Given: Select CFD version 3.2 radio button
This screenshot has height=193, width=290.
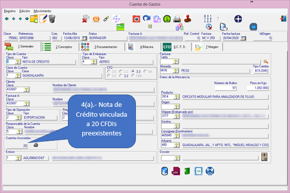Looking at the screenshot, I should pyautogui.click(x=121, y=76).
